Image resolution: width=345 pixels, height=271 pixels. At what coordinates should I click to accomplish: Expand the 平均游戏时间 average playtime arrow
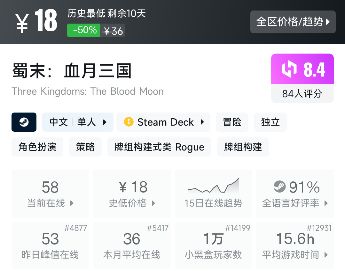pos(326,255)
